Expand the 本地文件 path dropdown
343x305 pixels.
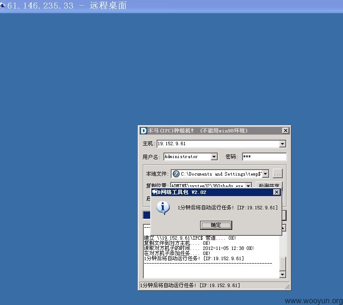point(265,174)
